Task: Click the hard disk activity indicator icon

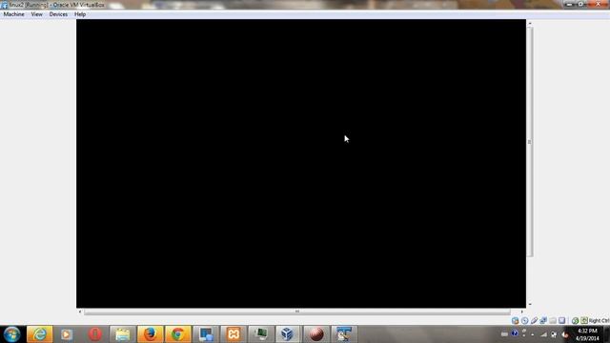Action: (515, 320)
